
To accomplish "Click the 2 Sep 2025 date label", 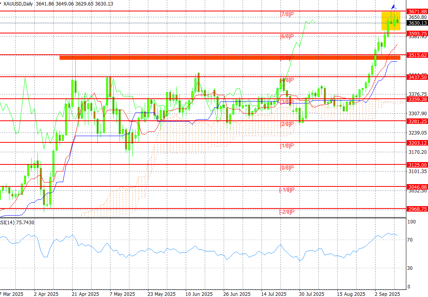I will (x=387, y=294).
